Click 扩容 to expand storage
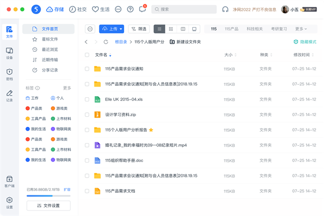The width and height of the screenshot is (324, 216). pyautogui.click(x=67, y=190)
